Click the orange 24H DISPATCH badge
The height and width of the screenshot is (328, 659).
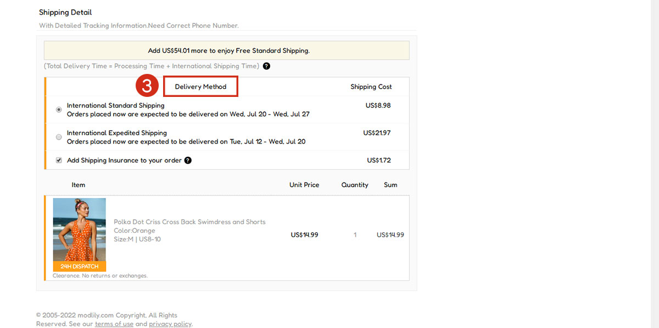point(79,267)
